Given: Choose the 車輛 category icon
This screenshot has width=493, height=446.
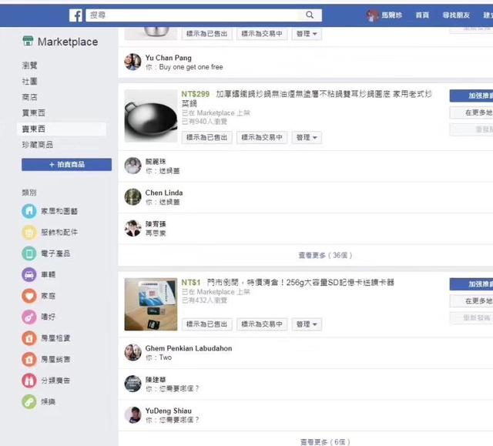Looking at the screenshot, I should point(29,274).
